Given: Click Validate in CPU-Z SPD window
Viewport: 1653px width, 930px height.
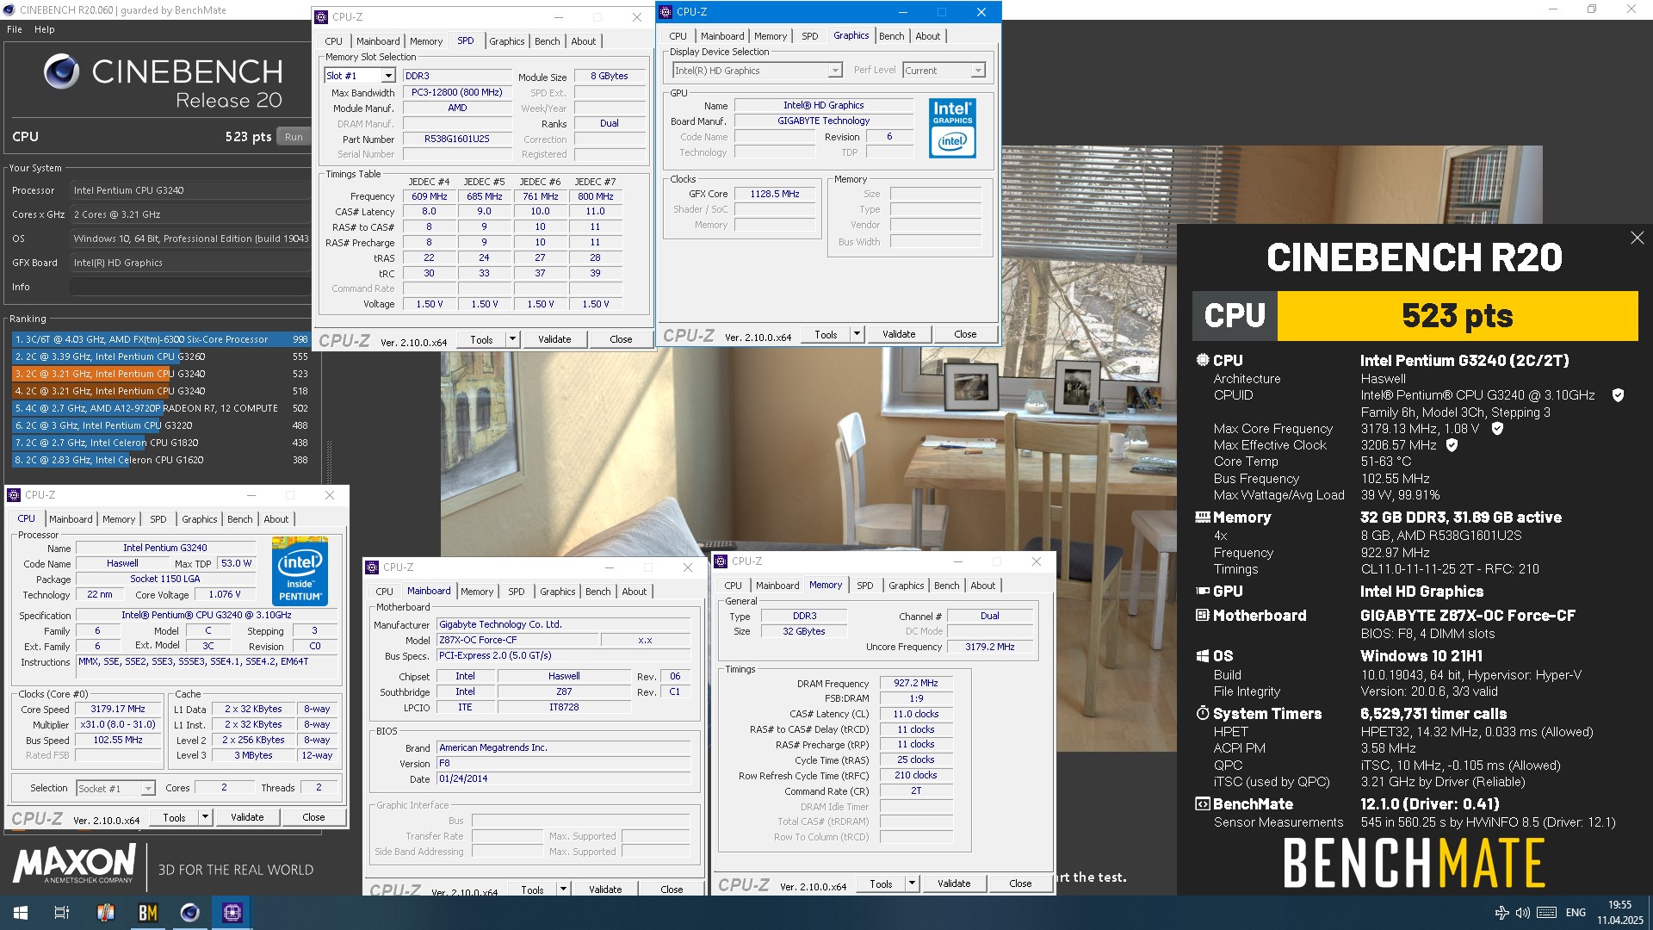Looking at the screenshot, I should 554,339.
